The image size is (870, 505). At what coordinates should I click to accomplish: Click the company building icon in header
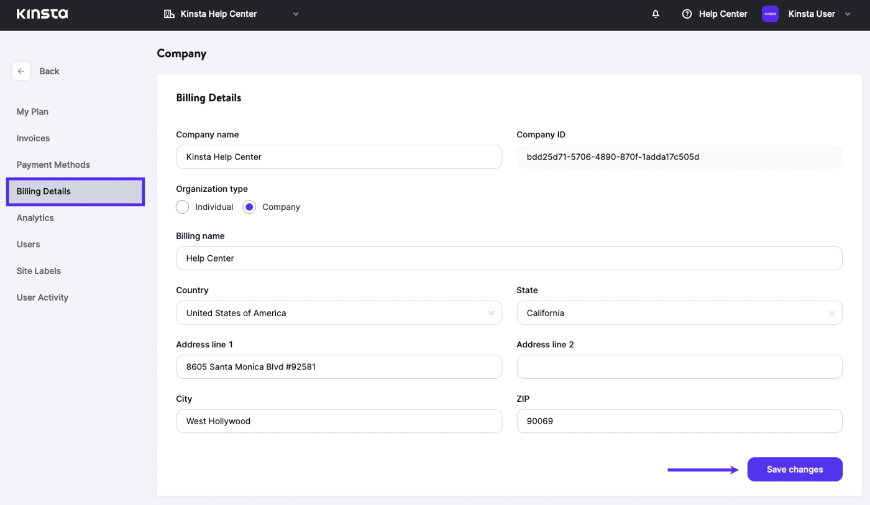pyautogui.click(x=169, y=14)
